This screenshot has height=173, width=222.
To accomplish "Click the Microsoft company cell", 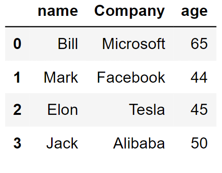I will 134,44.
